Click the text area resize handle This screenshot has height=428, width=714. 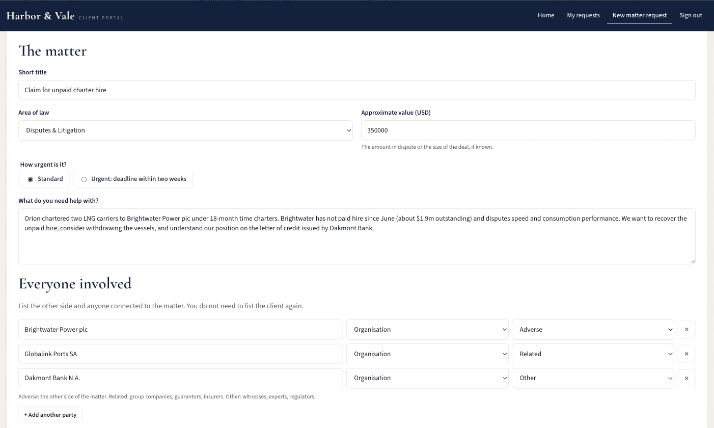[x=692, y=261]
